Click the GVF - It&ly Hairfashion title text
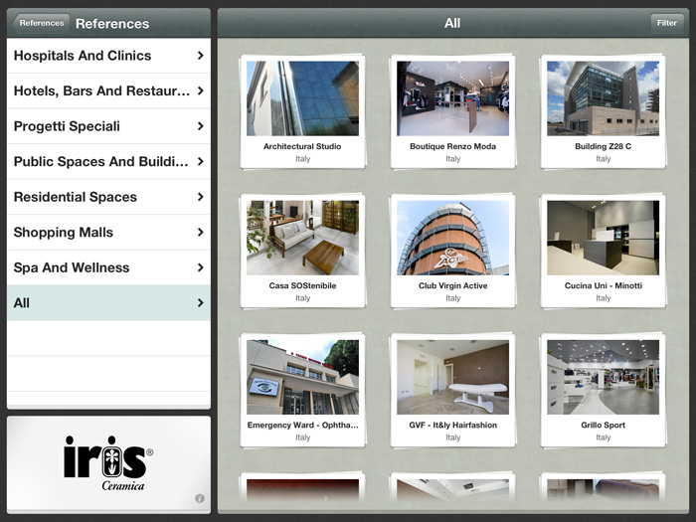 (x=452, y=426)
